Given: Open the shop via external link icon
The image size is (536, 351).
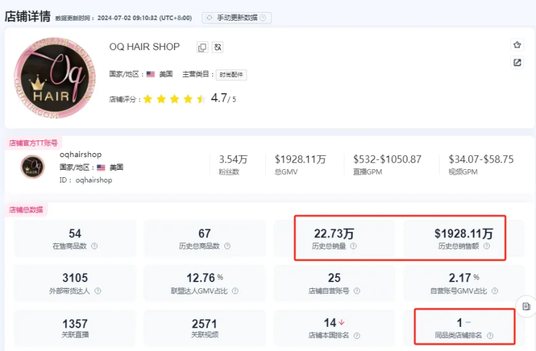Looking at the screenshot, I should (517, 63).
